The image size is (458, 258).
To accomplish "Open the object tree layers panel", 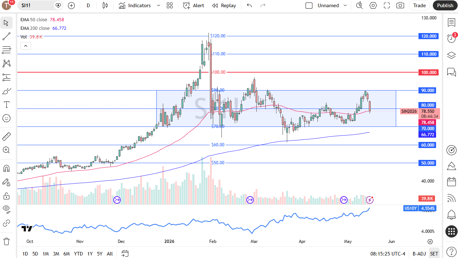I will pos(451,55).
